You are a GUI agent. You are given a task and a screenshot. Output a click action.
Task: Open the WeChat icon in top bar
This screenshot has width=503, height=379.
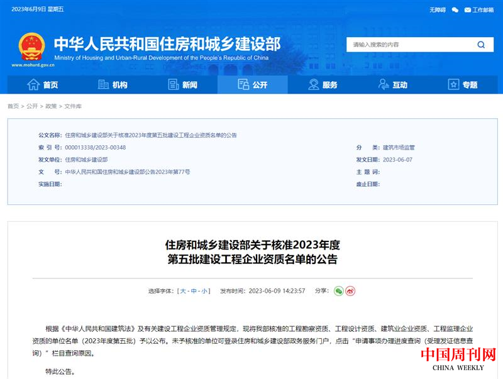pos(455,10)
